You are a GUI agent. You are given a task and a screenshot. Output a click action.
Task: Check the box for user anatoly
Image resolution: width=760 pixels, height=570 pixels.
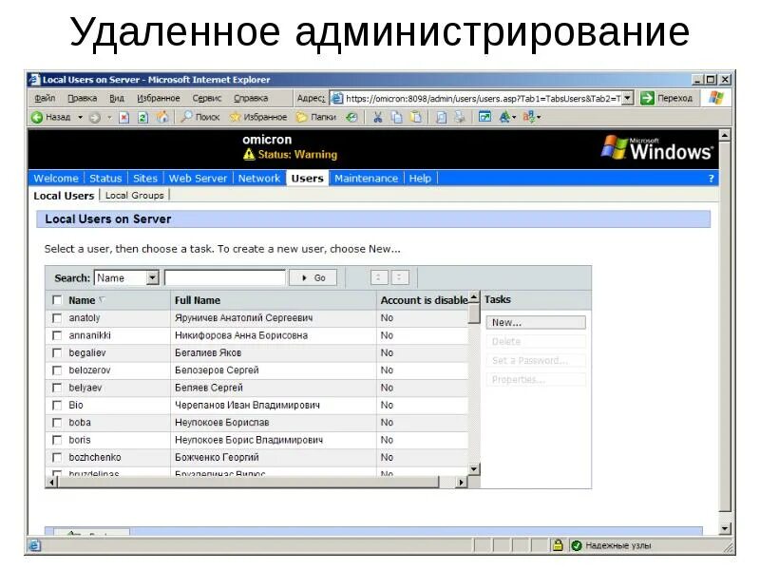57,318
